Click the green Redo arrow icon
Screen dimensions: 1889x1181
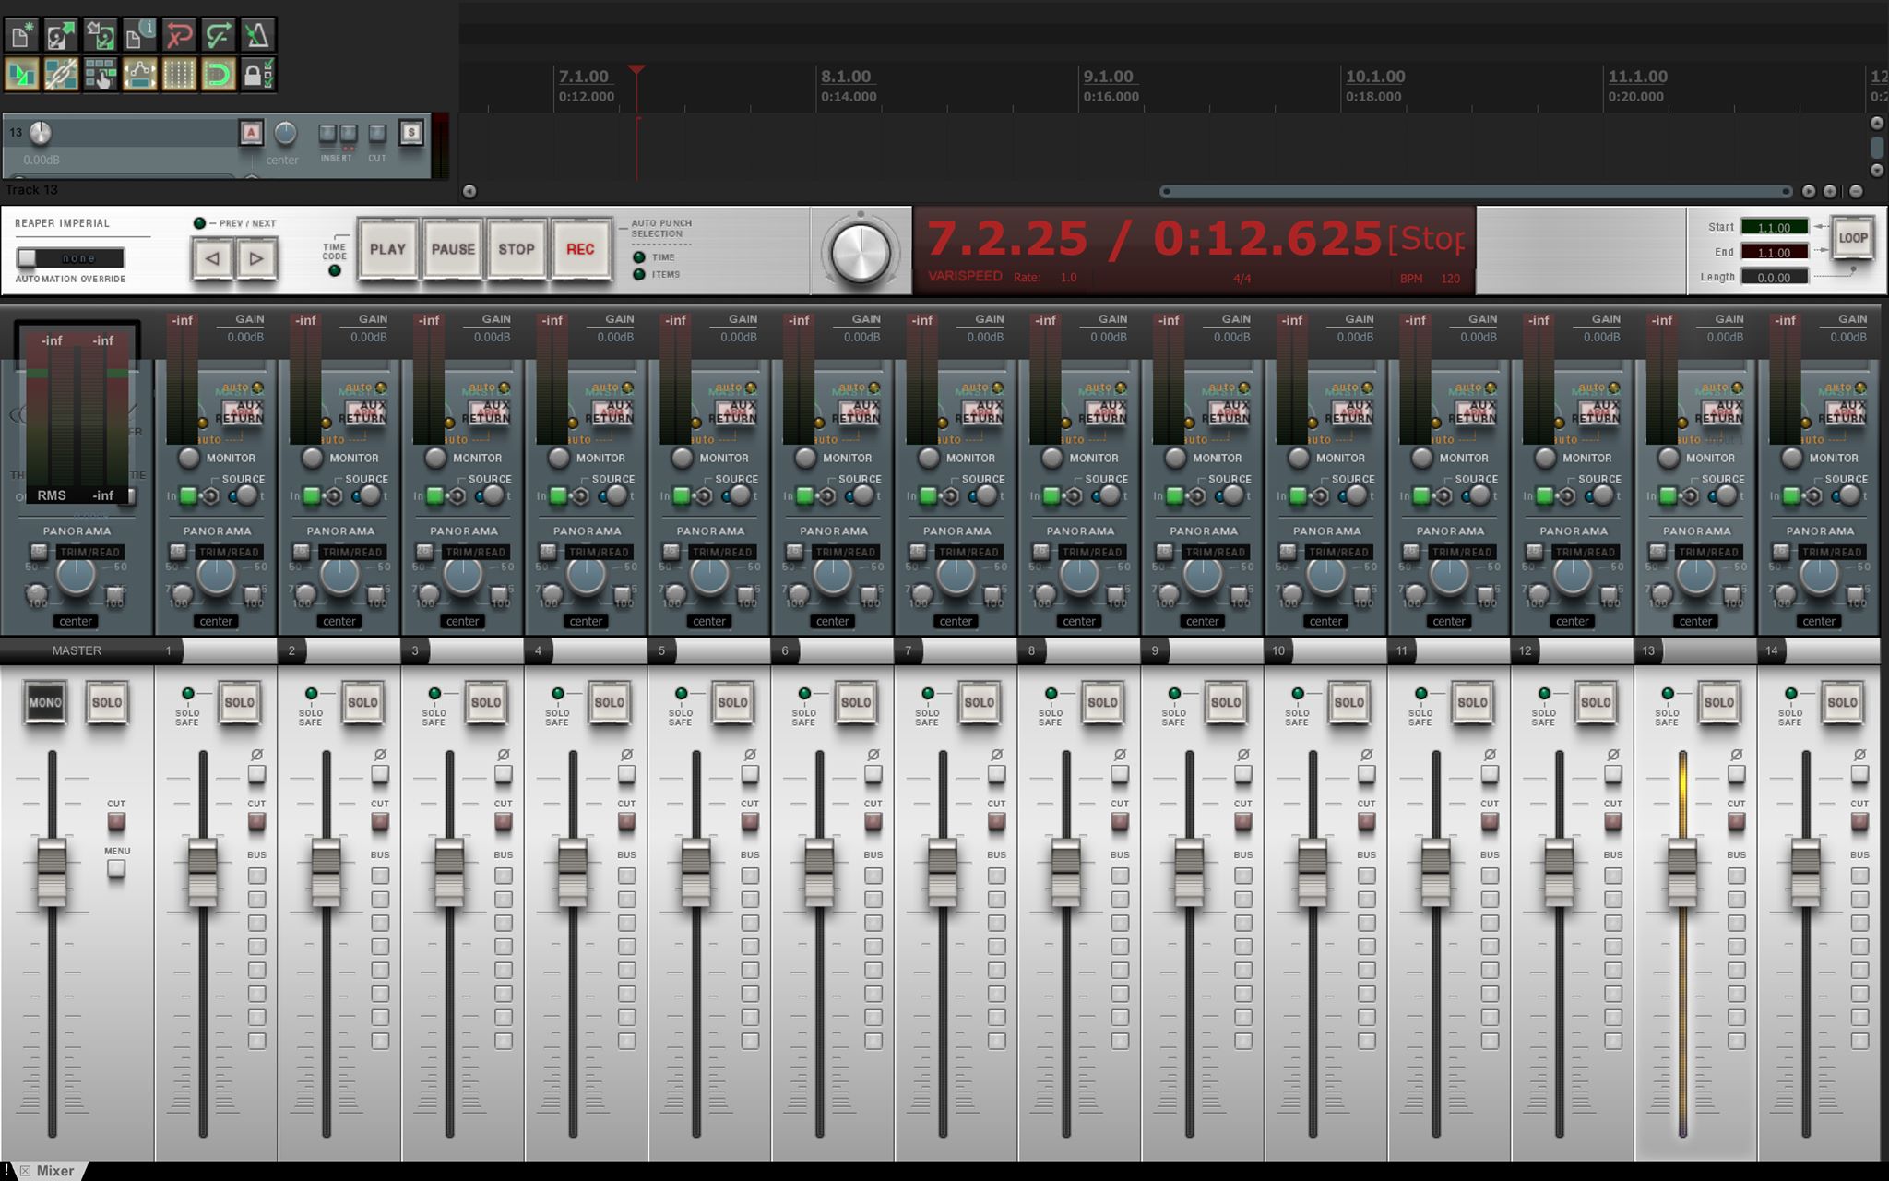click(219, 35)
